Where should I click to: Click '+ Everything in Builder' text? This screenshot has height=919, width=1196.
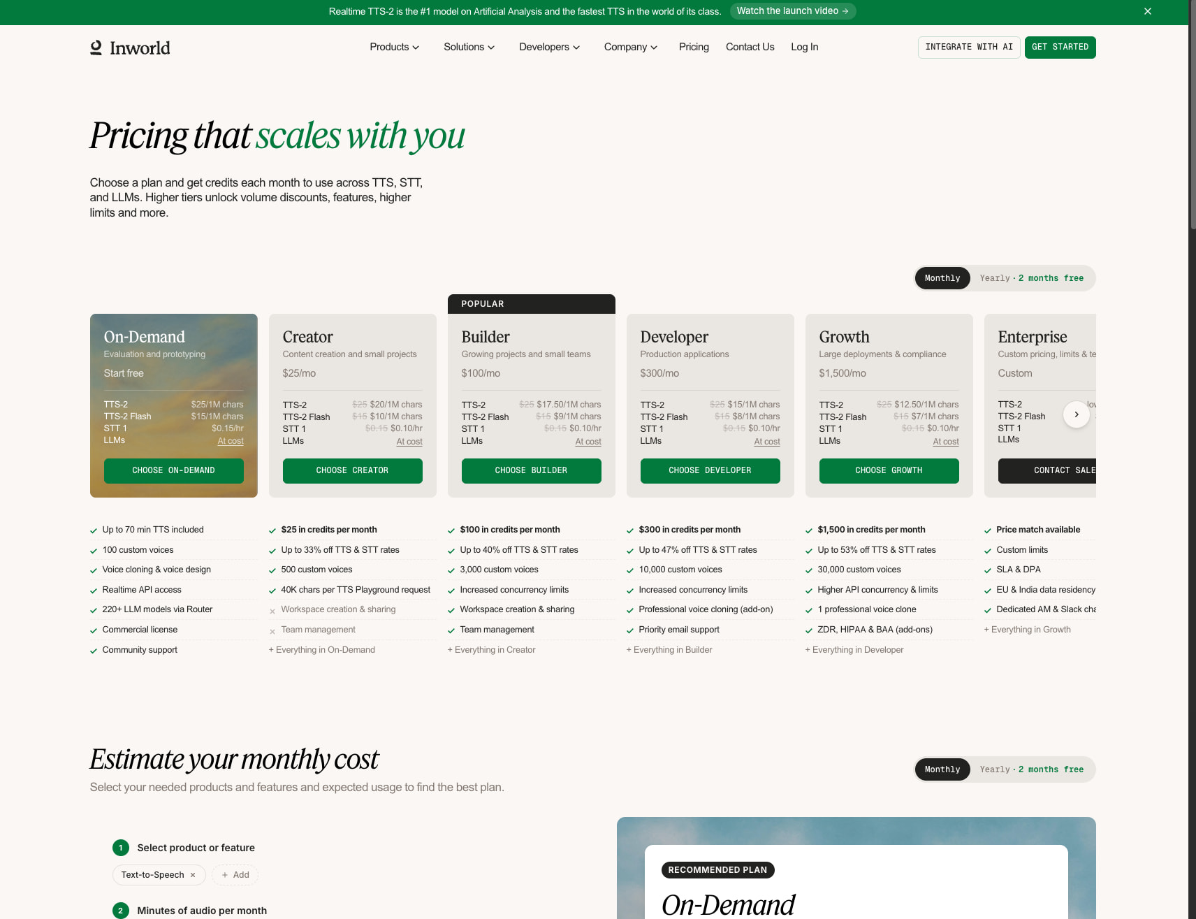coord(669,650)
